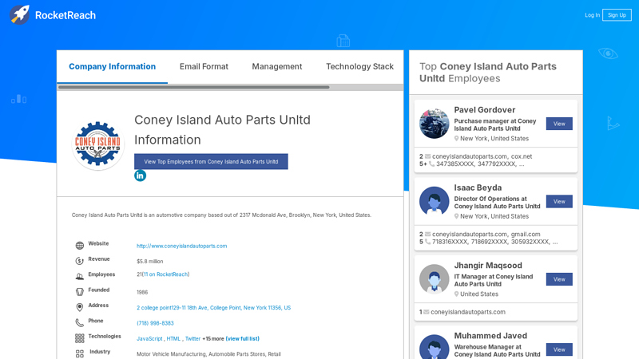The width and height of the screenshot is (639, 359).
Task: View Muhammed Javed's contact details
Action: coord(559,349)
